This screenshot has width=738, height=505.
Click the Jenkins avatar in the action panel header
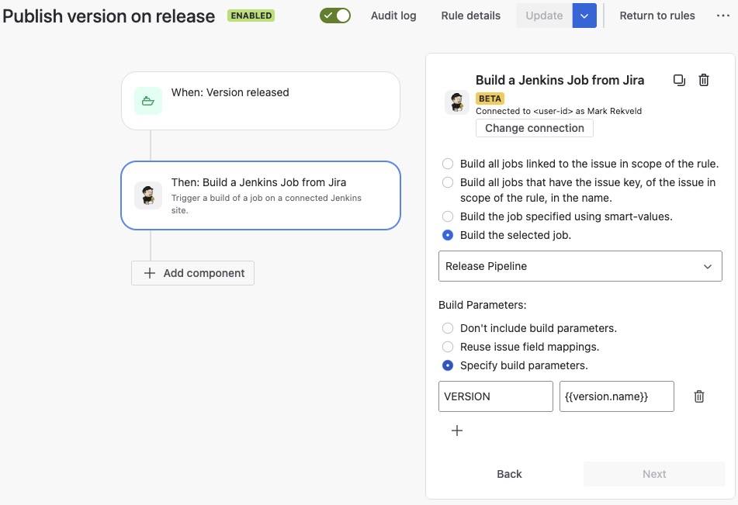[x=457, y=102]
